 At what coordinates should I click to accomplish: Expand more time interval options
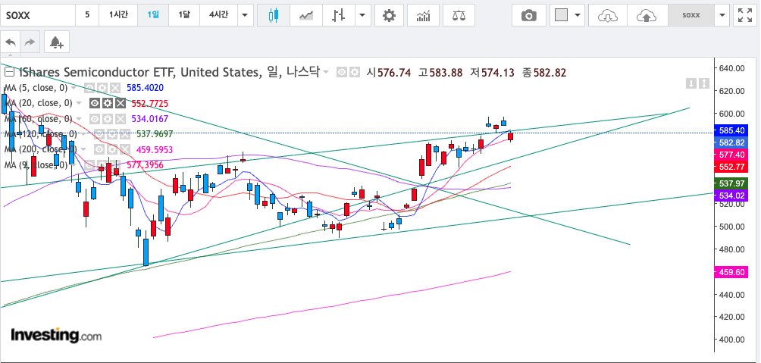point(245,15)
